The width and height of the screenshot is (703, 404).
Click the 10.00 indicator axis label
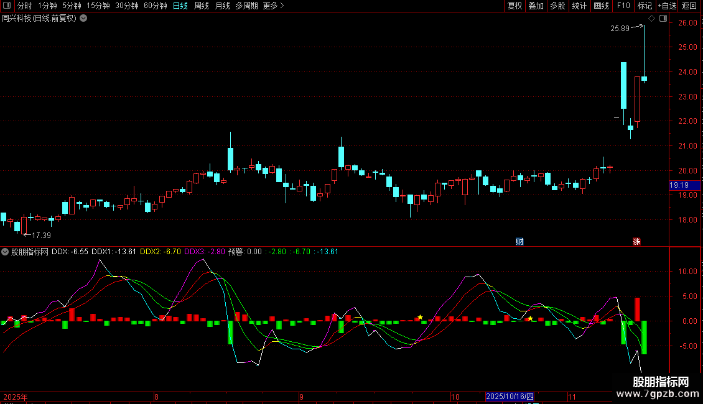click(x=687, y=272)
